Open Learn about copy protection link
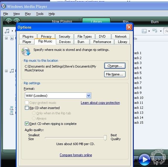This screenshot has height=167, width=168. [100, 103]
